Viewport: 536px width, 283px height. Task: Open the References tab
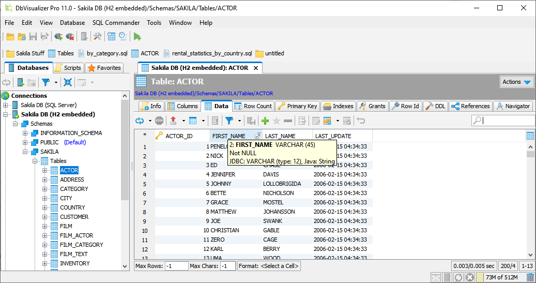pos(470,106)
